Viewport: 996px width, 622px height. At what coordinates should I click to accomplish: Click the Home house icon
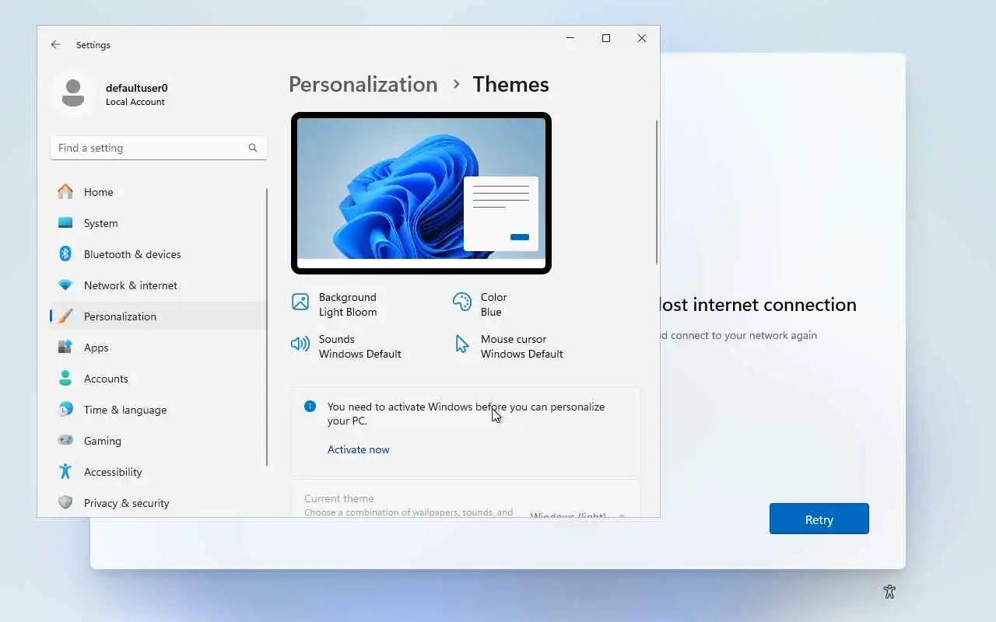(65, 192)
